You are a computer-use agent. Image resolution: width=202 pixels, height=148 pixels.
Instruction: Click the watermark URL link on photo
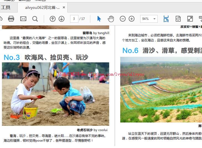101,74
